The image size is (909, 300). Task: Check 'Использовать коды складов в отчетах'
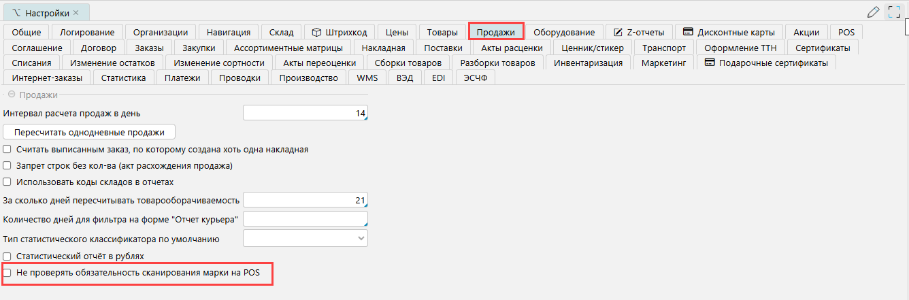[x=7, y=182]
